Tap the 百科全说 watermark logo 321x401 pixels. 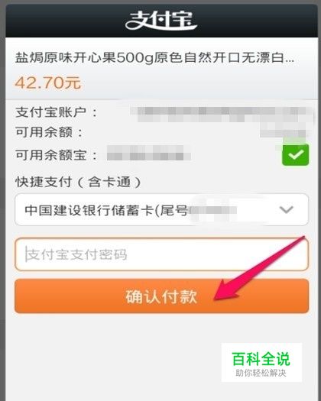tap(261, 359)
